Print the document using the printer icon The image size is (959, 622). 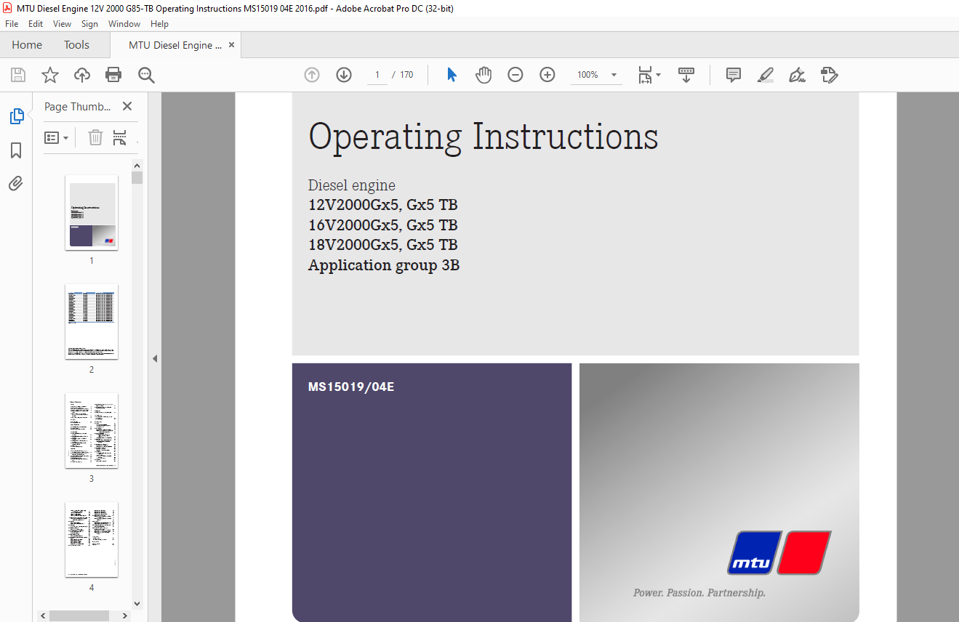click(113, 75)
